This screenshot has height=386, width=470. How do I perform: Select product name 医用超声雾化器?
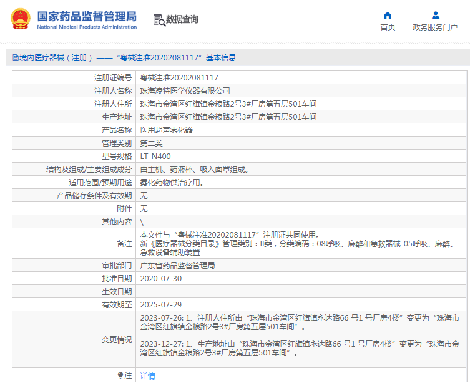tap(167, 130)
